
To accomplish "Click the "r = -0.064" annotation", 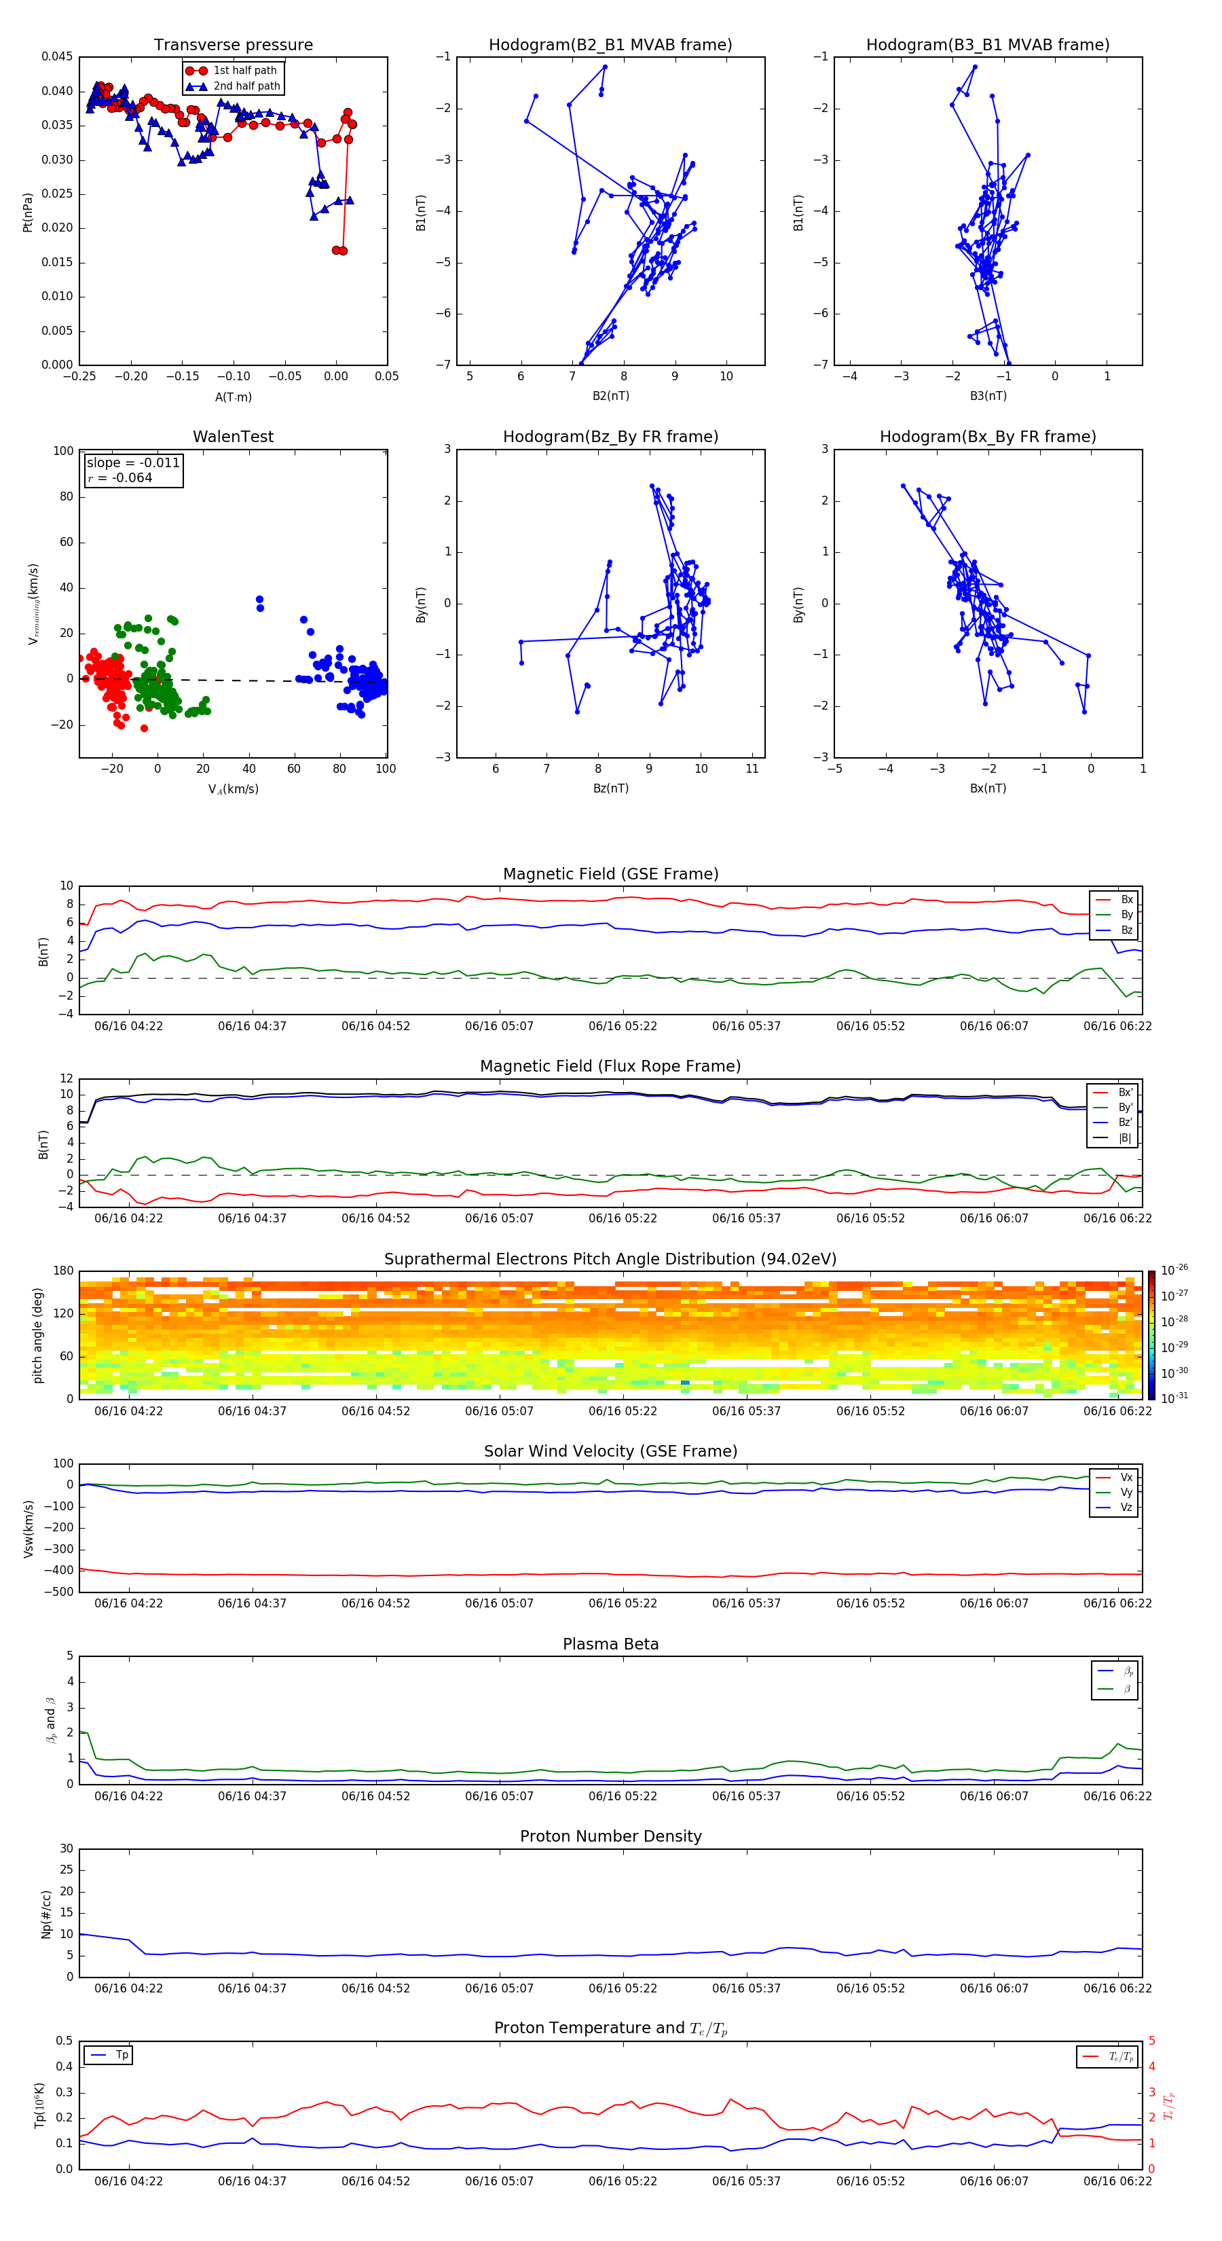I will 120,477.
